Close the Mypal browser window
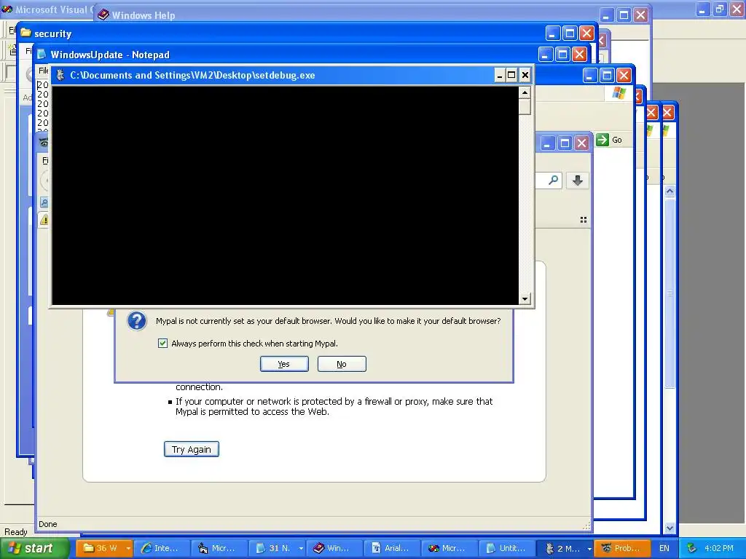This screenshot has height=559, width=746. [581, 143]
